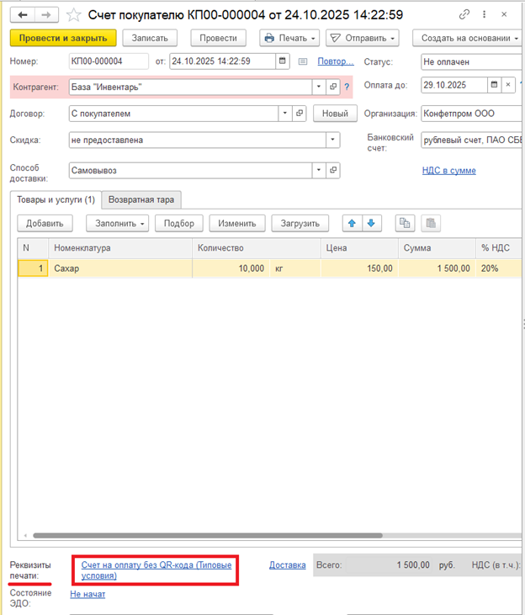The width and height of the screenshot is (525, 615).
Task: Open calendar picker for document date
Action: tap(282, 61)
